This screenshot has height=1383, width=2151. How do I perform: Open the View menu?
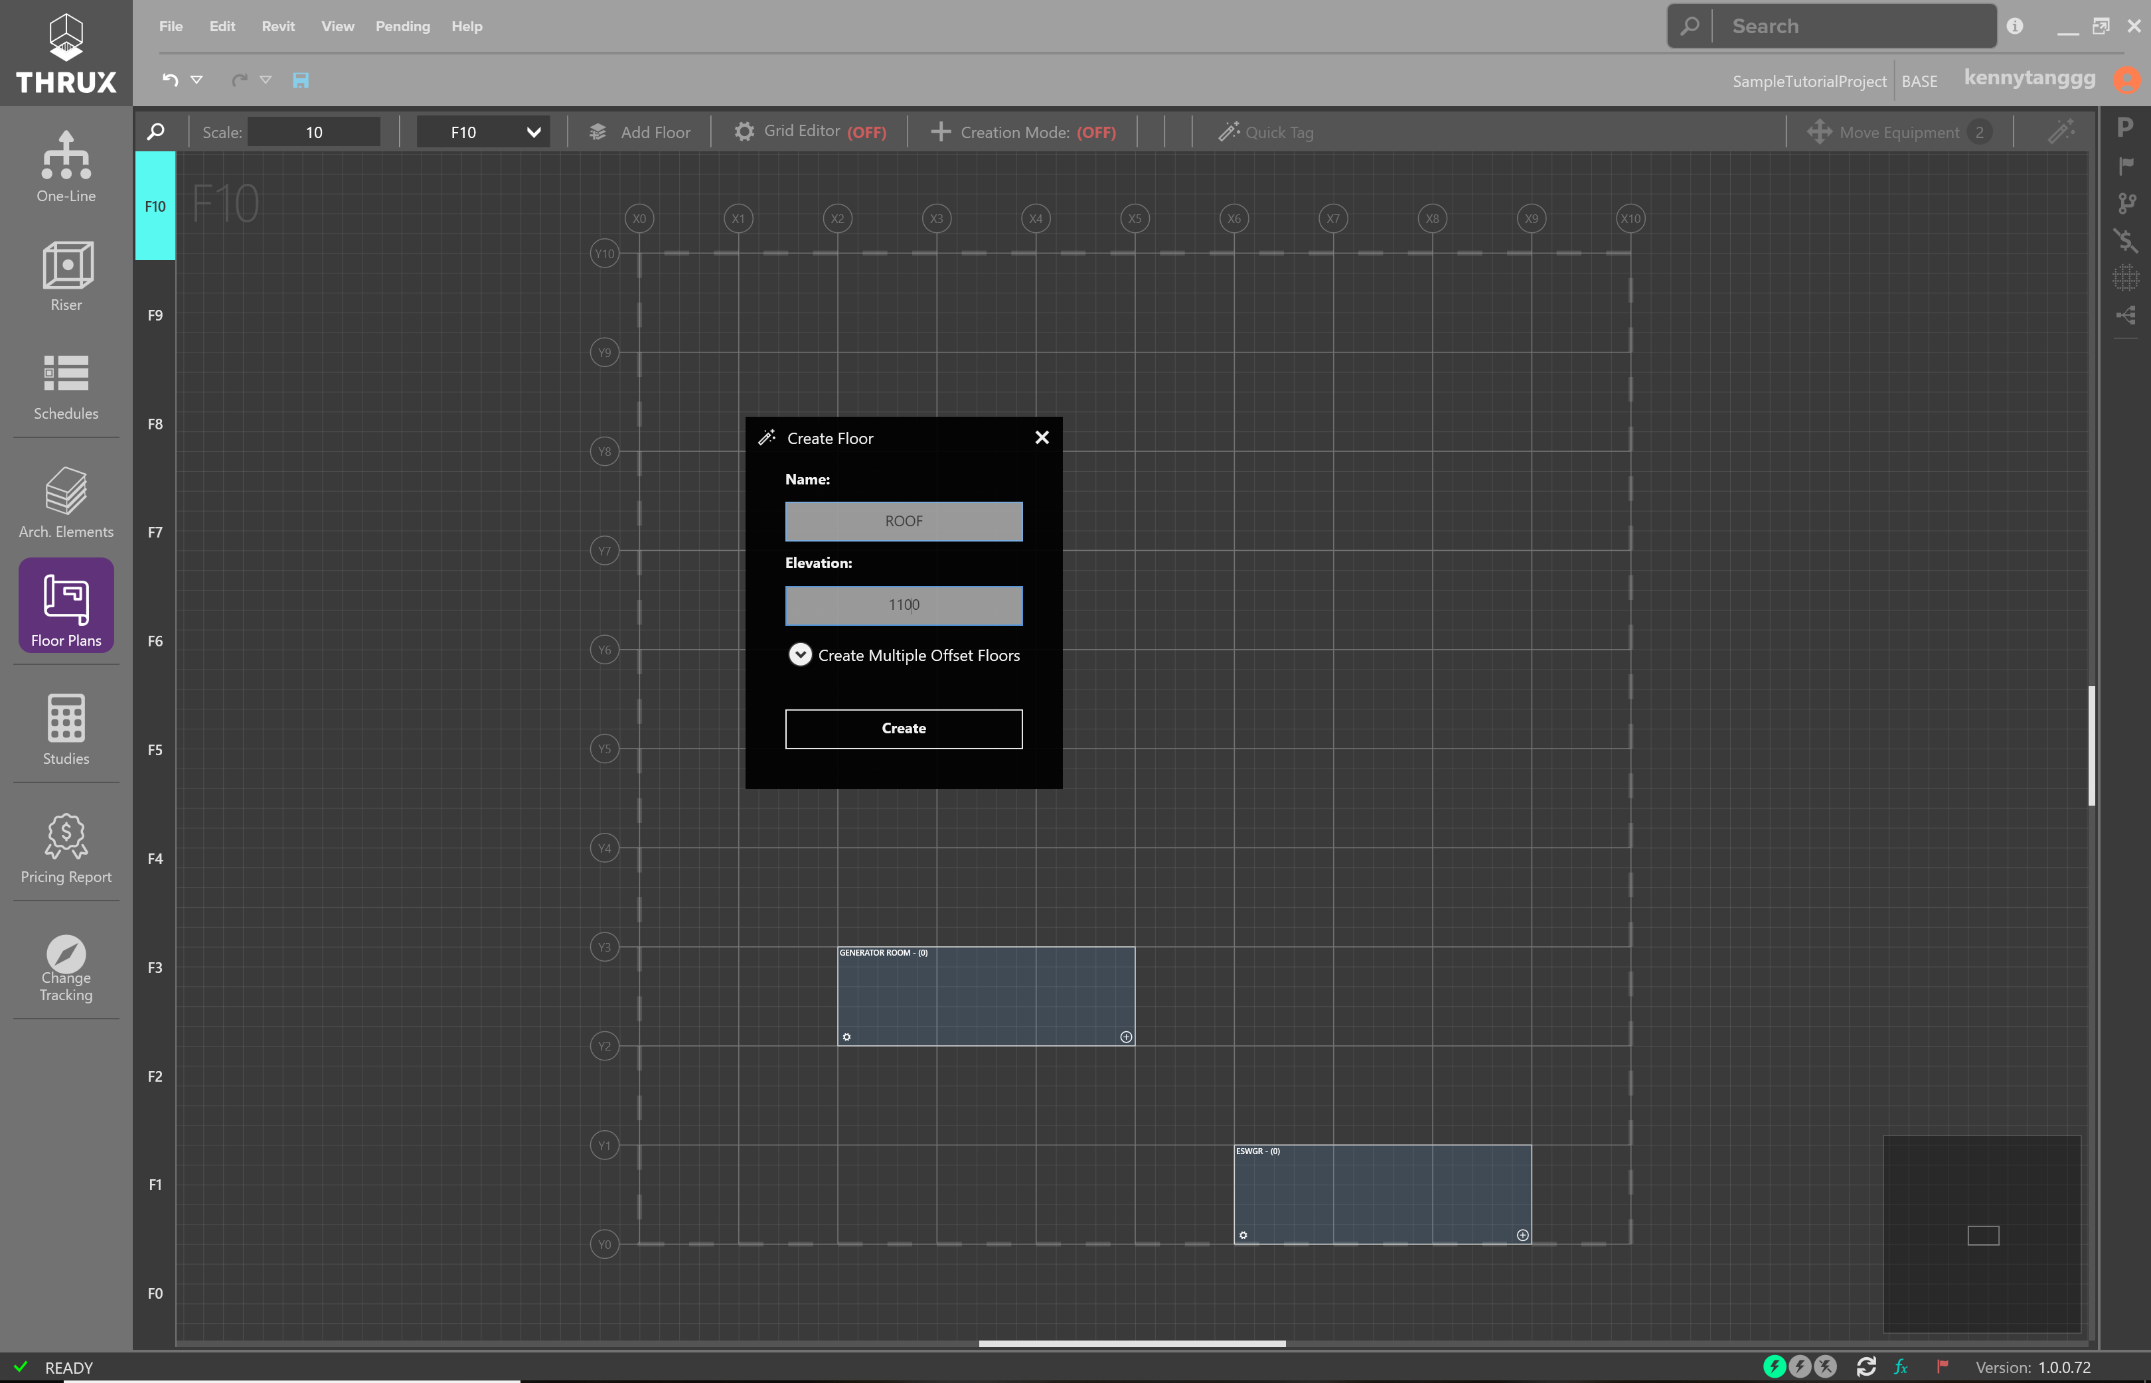point(338,26)
